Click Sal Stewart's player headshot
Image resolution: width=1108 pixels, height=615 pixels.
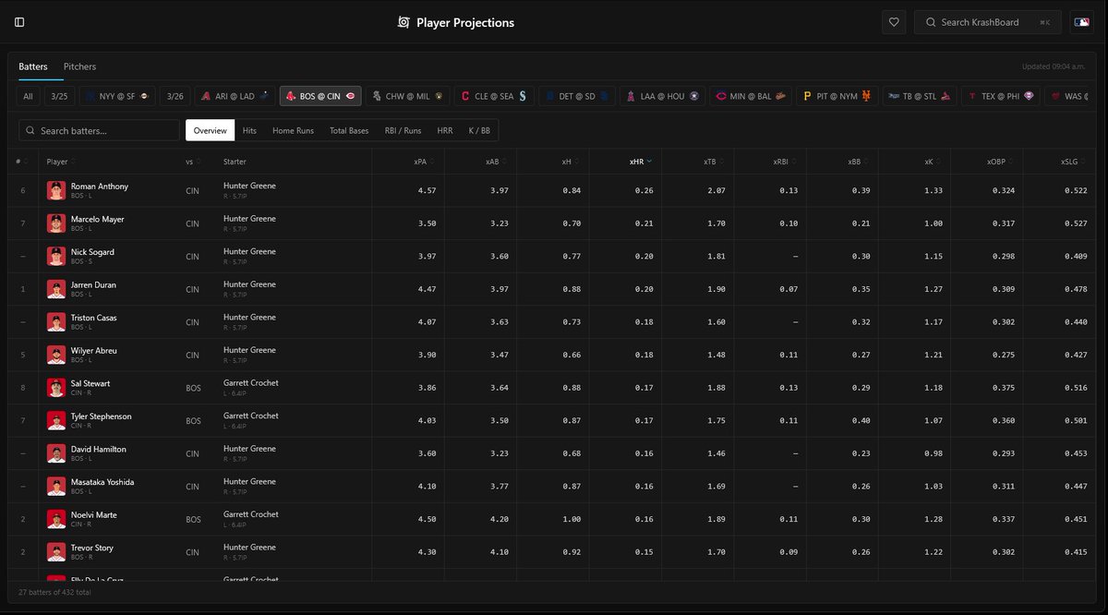56,388
